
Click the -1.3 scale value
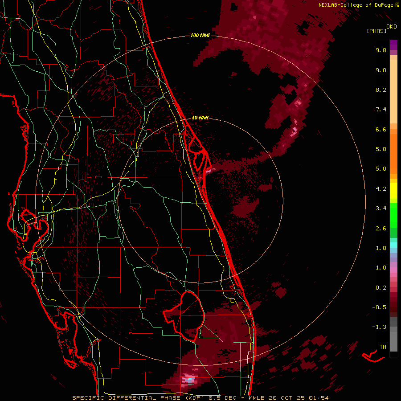[379, 327]
